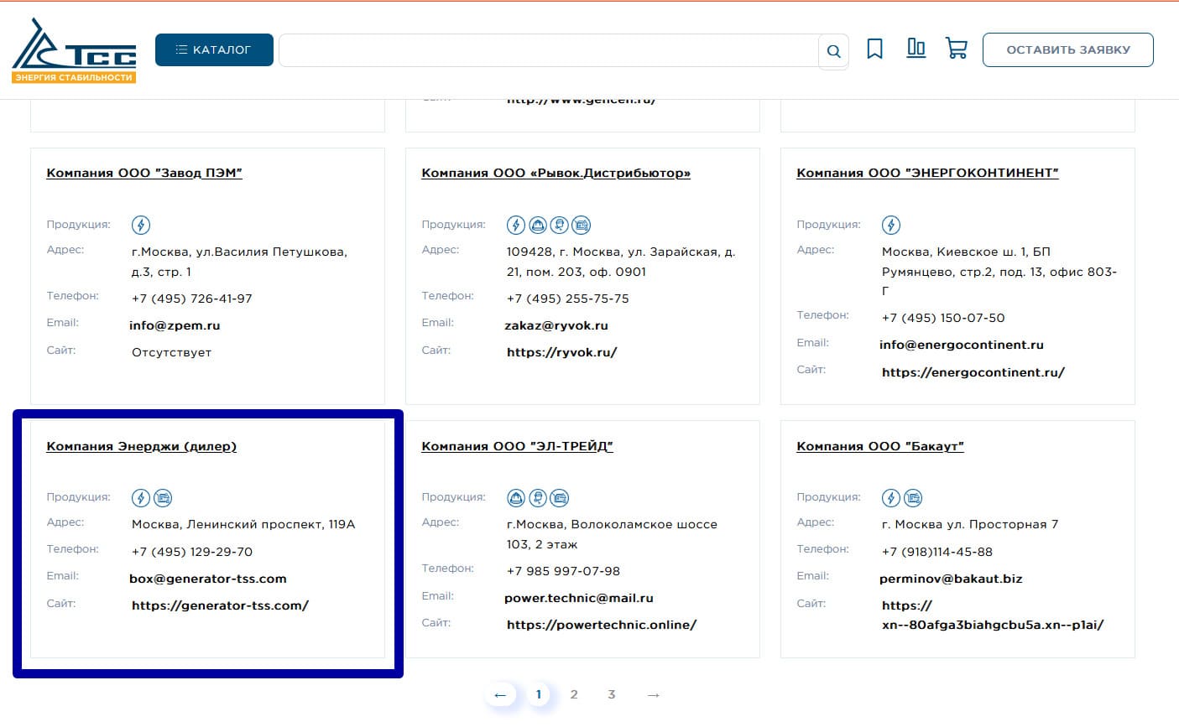Click the previous page arrow
The height and width of the screenshot is (727, 1179).
click(500, 694)
